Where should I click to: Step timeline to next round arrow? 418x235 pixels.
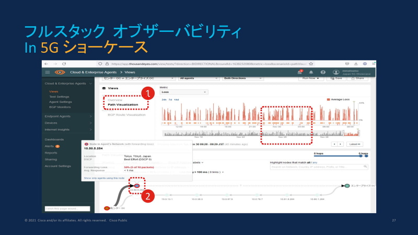(x=341, y=144)
